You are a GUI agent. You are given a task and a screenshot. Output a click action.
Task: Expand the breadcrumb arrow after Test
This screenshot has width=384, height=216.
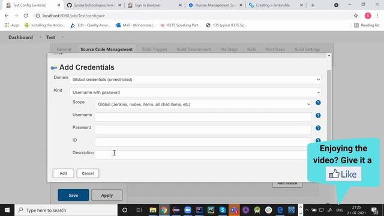click(x=62, y=37)
